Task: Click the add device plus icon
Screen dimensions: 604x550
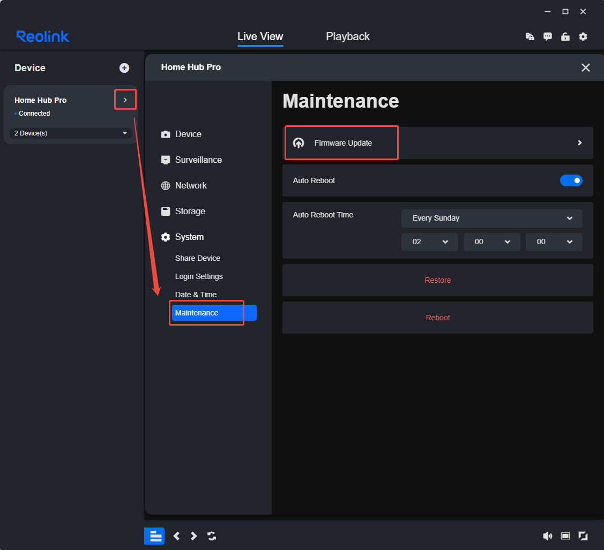Action: pos(124,68)
